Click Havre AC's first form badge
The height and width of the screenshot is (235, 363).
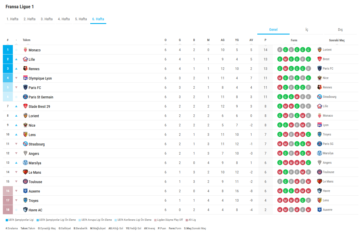[280, 210]
